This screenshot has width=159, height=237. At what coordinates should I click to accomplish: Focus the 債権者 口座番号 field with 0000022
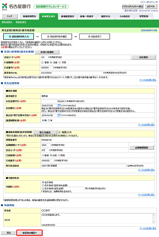click(47, 161)
